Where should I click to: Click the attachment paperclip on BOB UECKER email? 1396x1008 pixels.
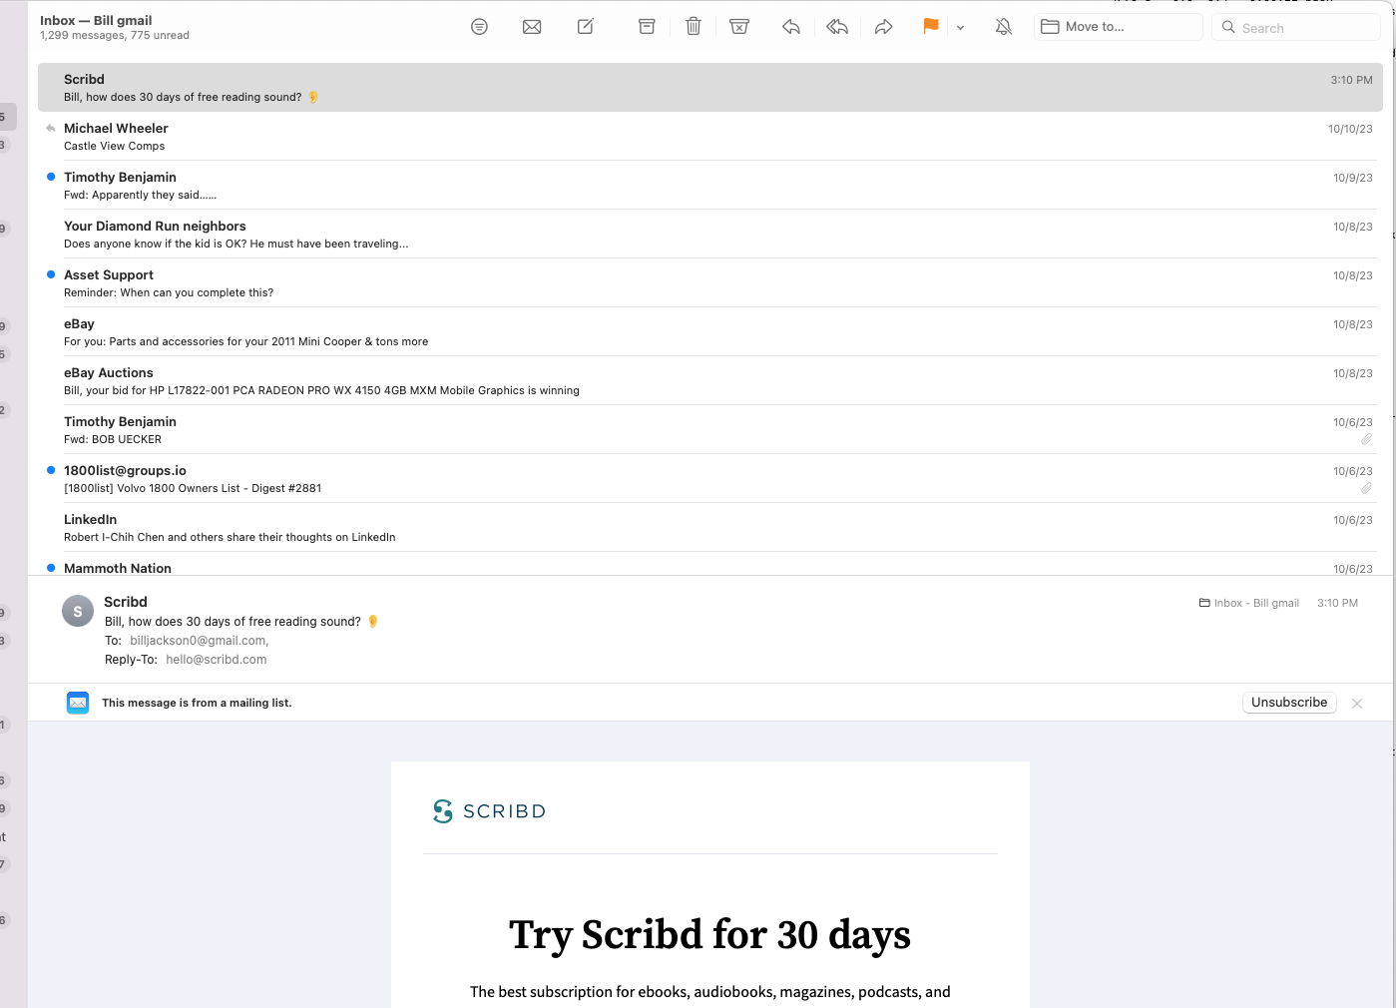tap(1366, 439)
